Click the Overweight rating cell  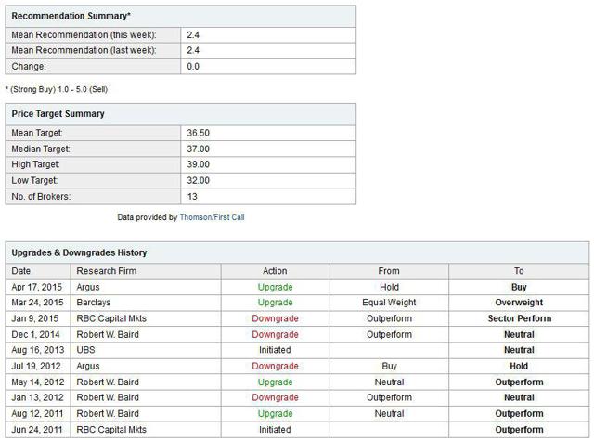[x=519, y=303]
